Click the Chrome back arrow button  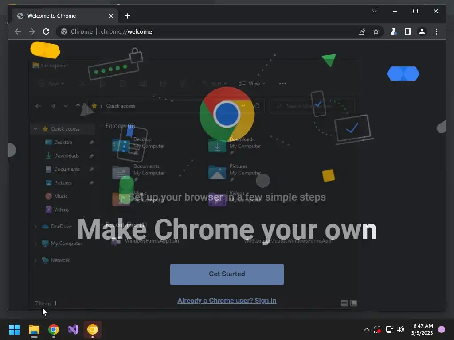coord(18,31)
